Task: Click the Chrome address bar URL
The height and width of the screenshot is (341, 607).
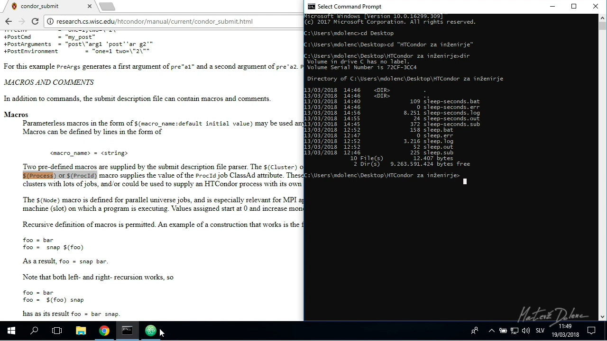Action: tap(154, 21)
